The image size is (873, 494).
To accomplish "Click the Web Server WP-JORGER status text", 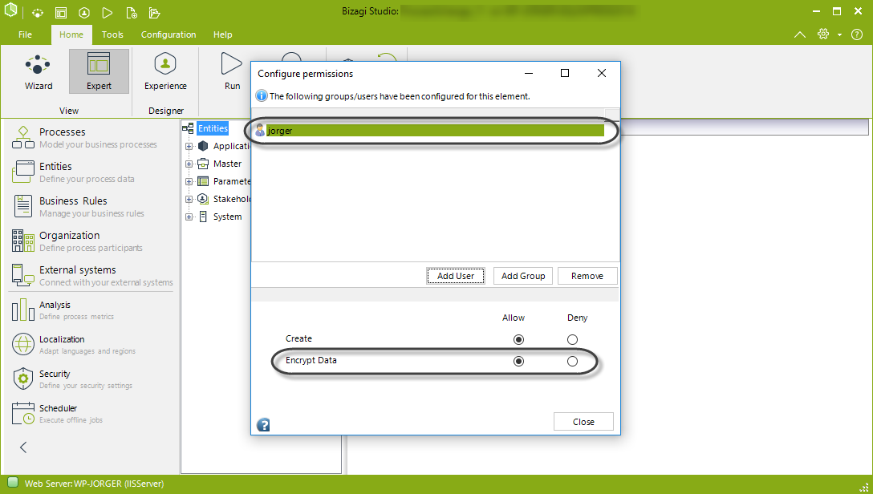I will [x=94, y=484].
